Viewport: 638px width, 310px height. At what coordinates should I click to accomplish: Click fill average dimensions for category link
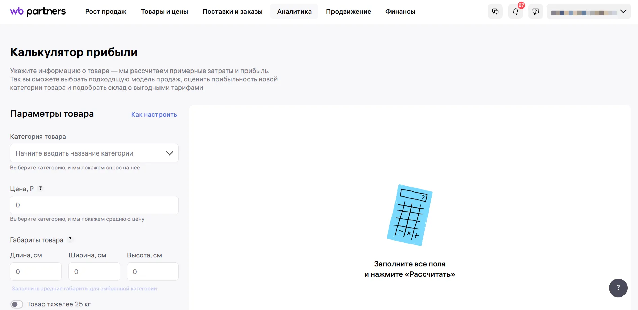pyautogui.click(x=84, y=289)
